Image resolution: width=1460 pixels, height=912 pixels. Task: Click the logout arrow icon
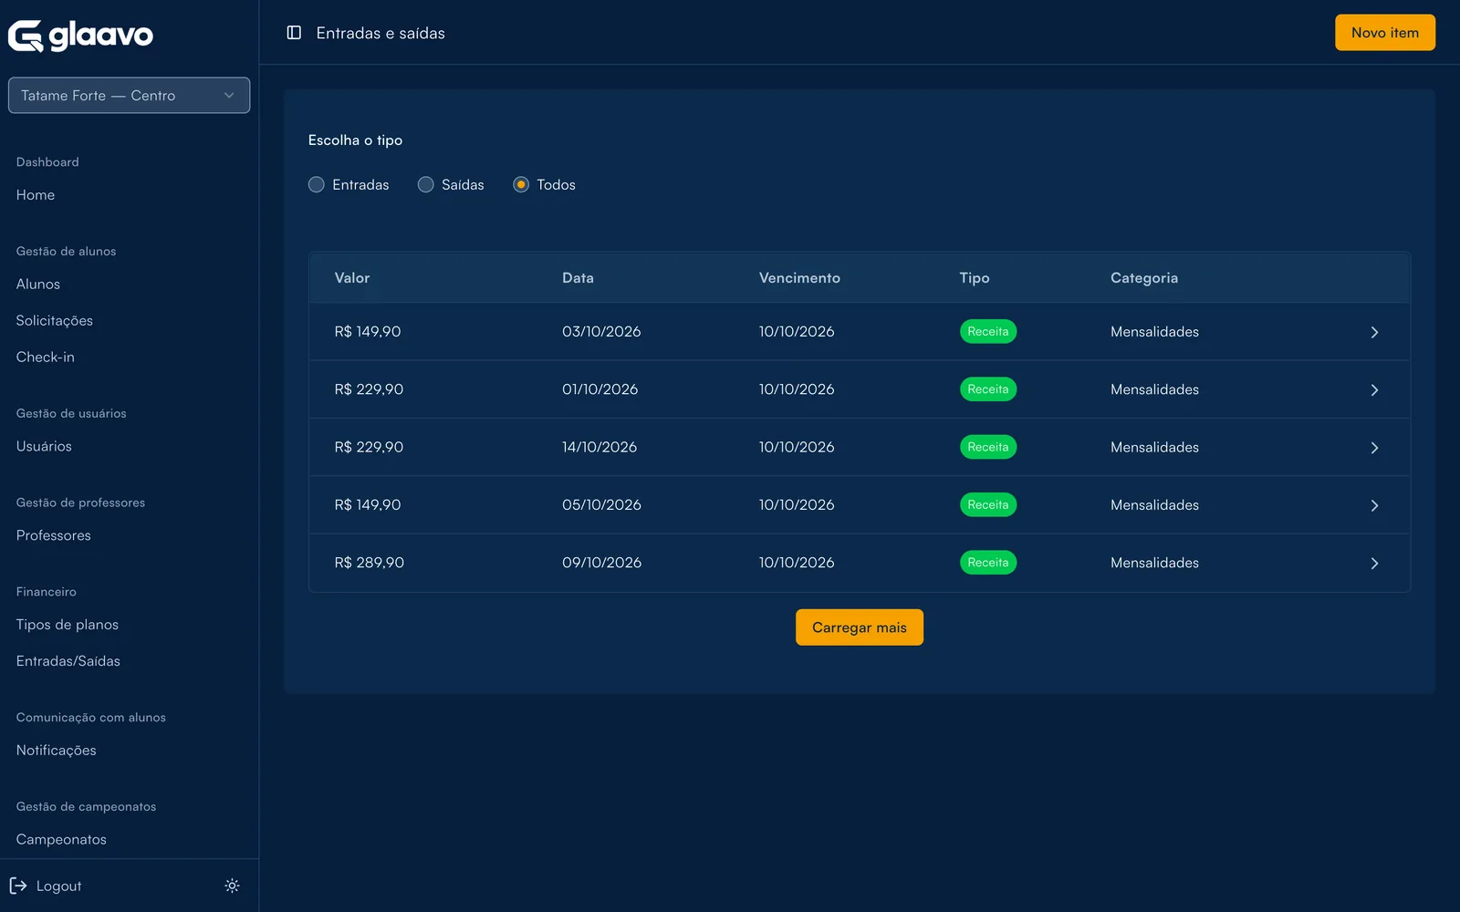click(x=18, y=886)
